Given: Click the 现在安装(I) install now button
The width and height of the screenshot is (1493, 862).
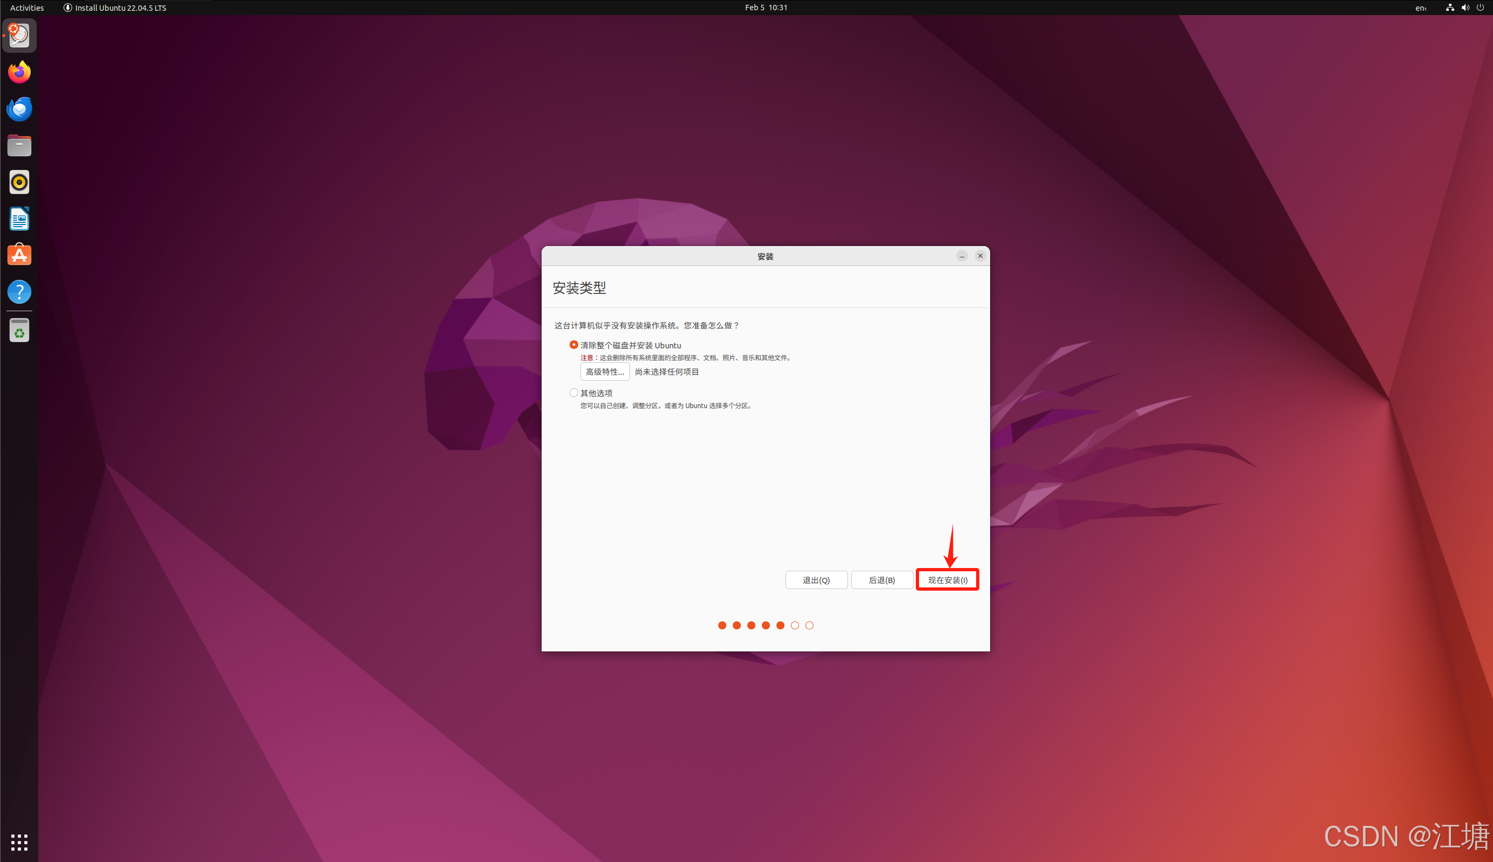Looking at the screenshot, I should pos(947,579).
